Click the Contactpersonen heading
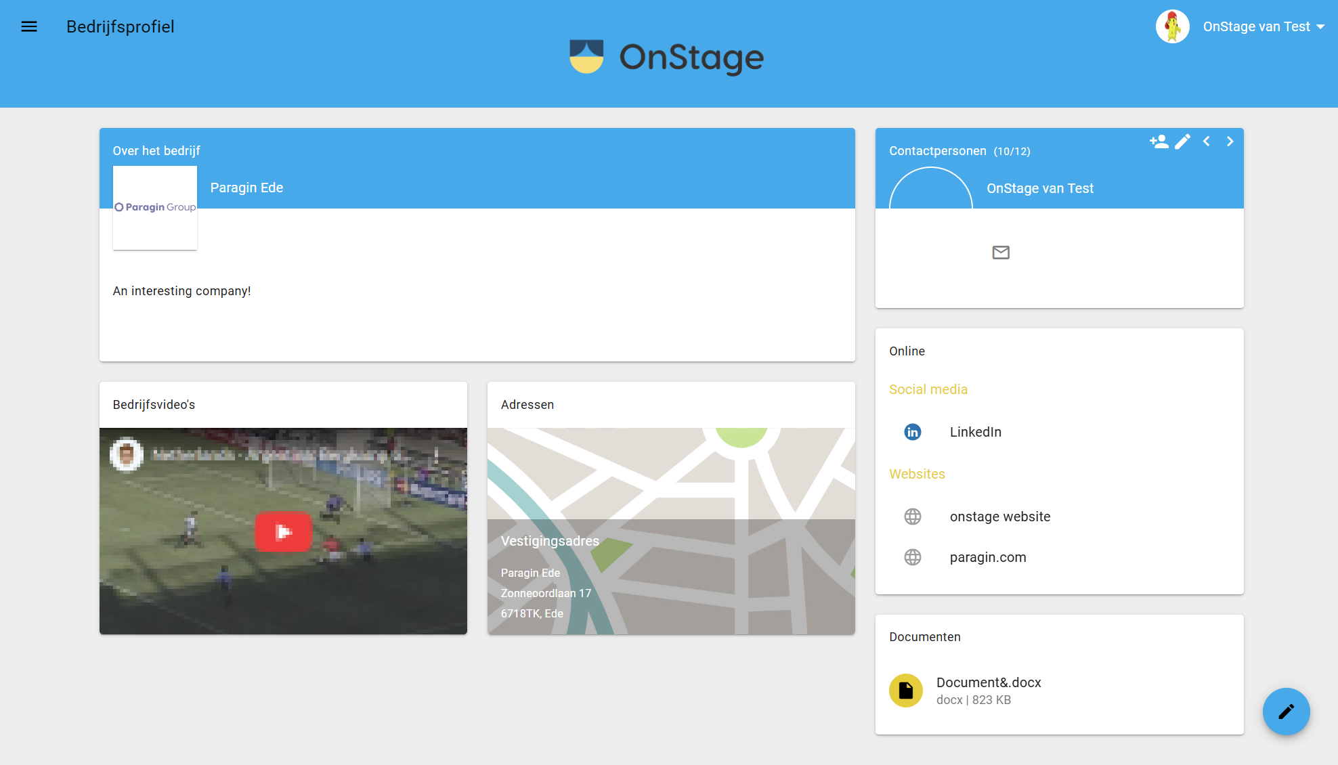 pyautogui.click(x=937, y=151)
